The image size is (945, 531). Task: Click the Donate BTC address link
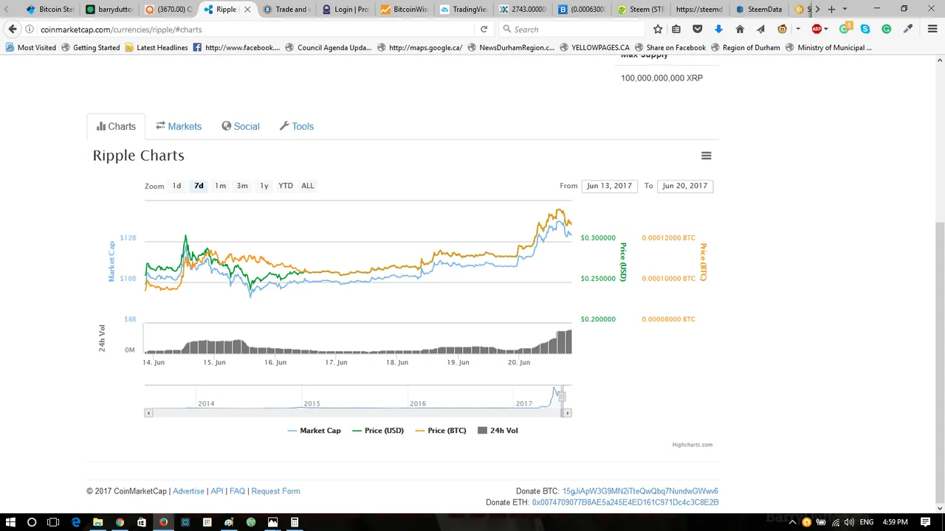click(x=640, y=491)
